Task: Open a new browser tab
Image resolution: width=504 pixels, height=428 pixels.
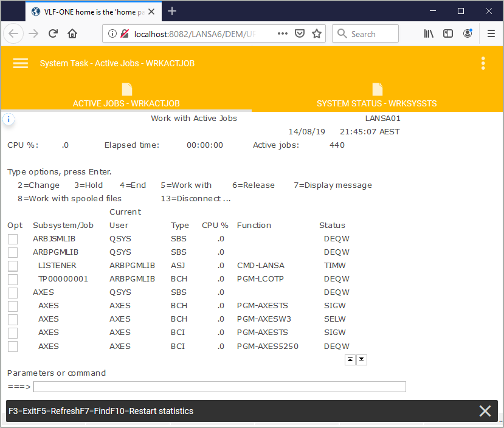Action: (172, 11)
